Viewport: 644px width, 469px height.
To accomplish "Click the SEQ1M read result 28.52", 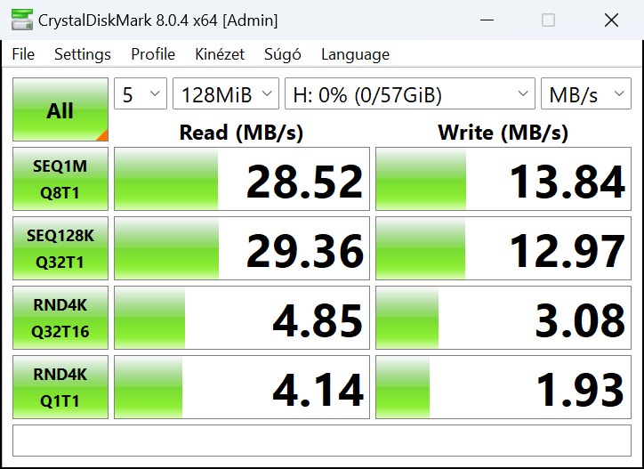I will point(242,179).
